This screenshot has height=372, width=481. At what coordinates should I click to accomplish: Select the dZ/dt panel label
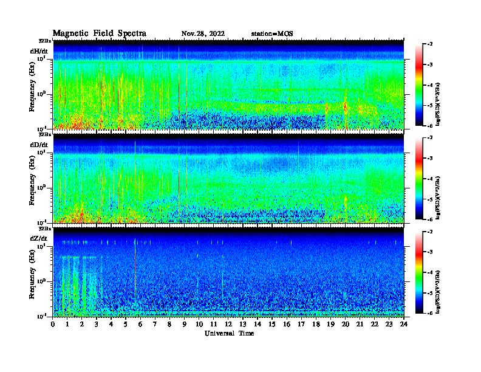tap(39, 238)
